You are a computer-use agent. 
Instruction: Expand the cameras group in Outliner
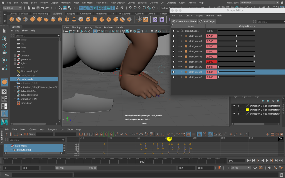coord(15,56)
